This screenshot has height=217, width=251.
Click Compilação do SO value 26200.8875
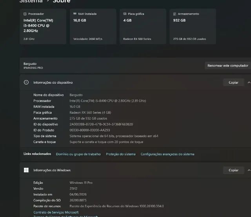78,200
